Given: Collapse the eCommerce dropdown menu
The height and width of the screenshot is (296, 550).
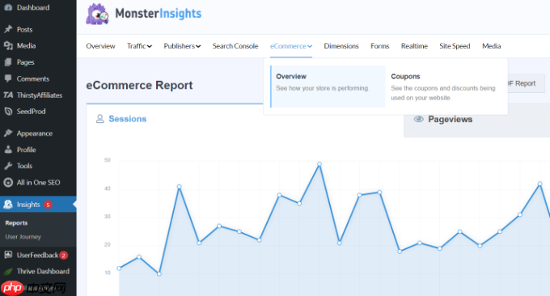Looking at the screenshot, I should coord(291,46).
